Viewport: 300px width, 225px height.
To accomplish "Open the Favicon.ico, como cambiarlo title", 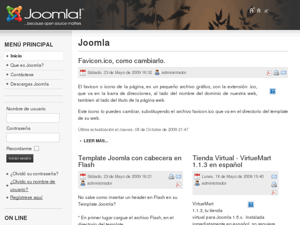I will pos(121,61).
